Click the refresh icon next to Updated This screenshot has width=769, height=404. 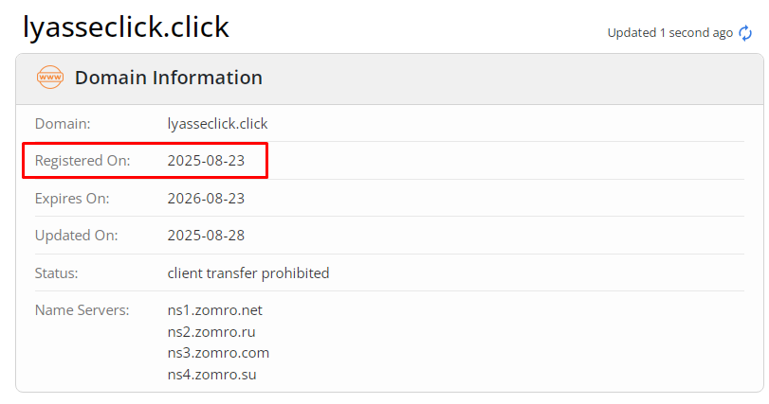tap(745, 33)
